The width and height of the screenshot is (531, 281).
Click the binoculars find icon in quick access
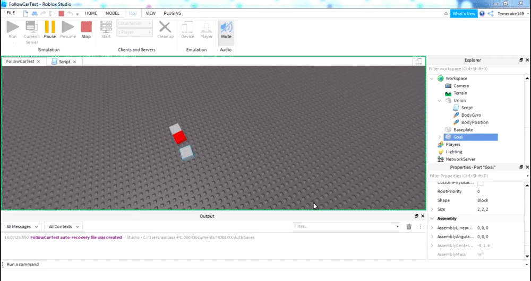35,14
